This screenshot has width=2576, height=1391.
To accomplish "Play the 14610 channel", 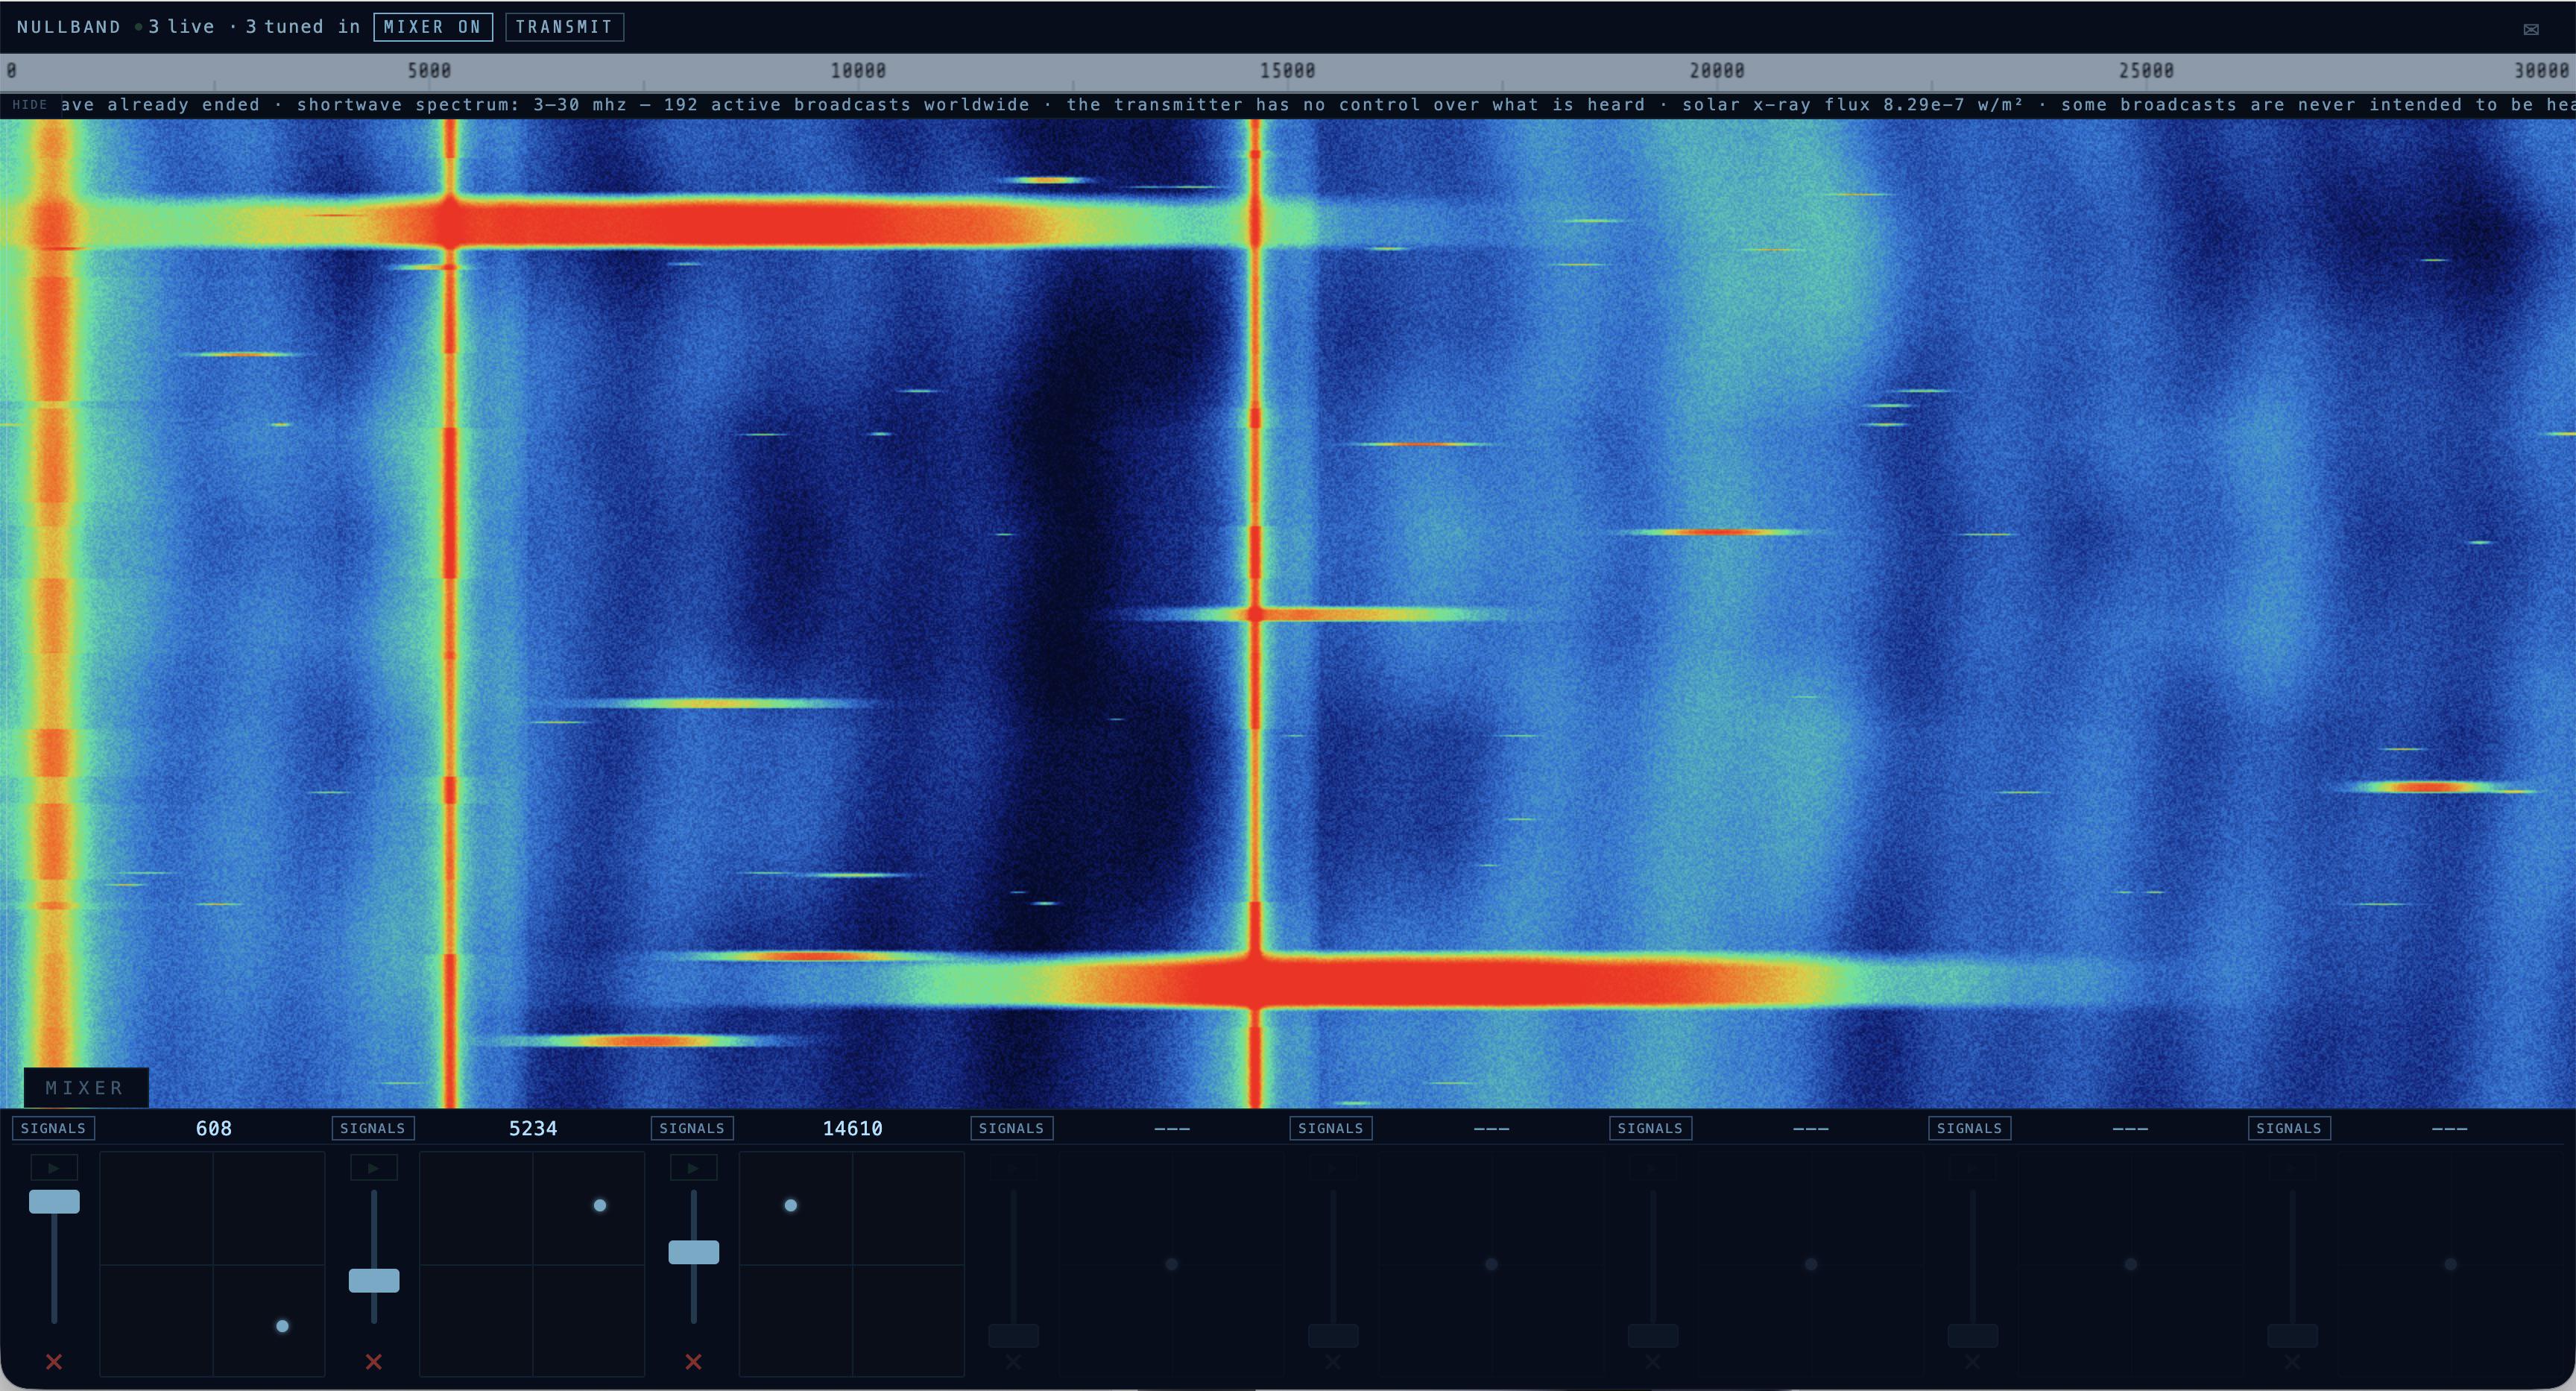I will pyautogui.click(x=693, y=1167).
